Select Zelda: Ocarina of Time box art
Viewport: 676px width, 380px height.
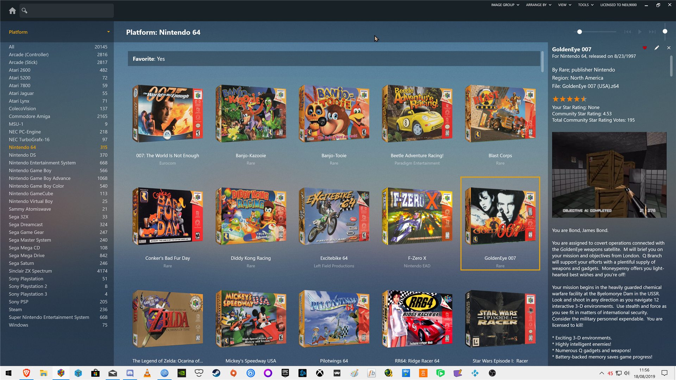coord(168,319)
